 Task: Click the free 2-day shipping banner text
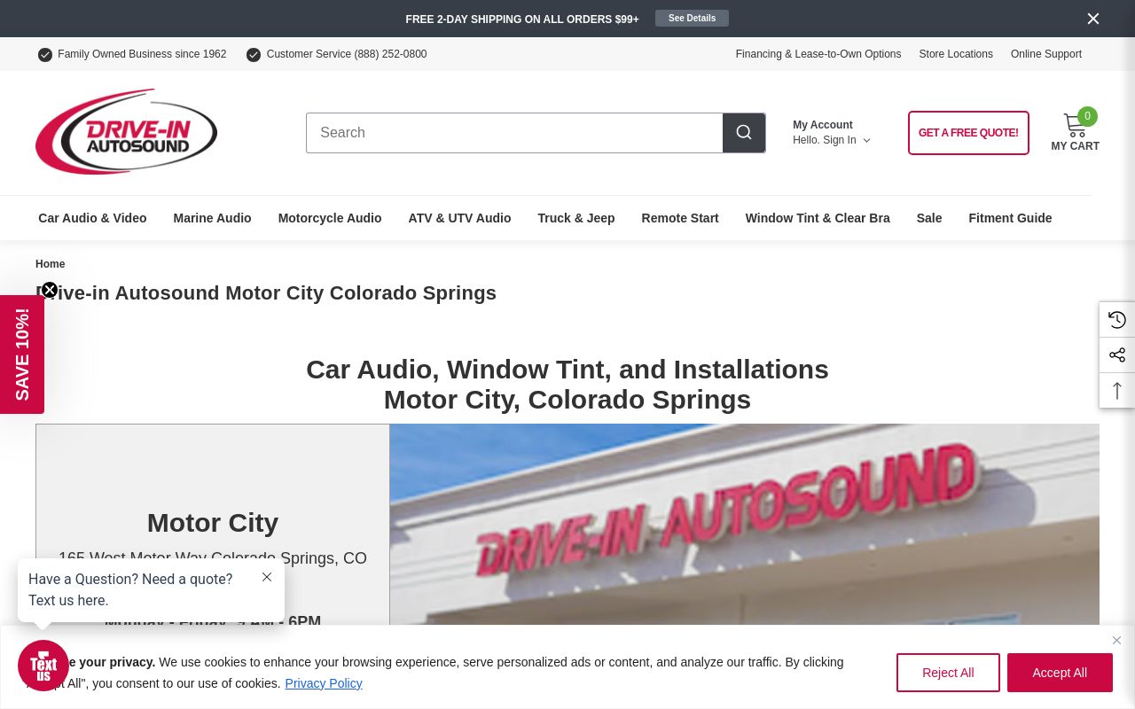pos(522,19)
